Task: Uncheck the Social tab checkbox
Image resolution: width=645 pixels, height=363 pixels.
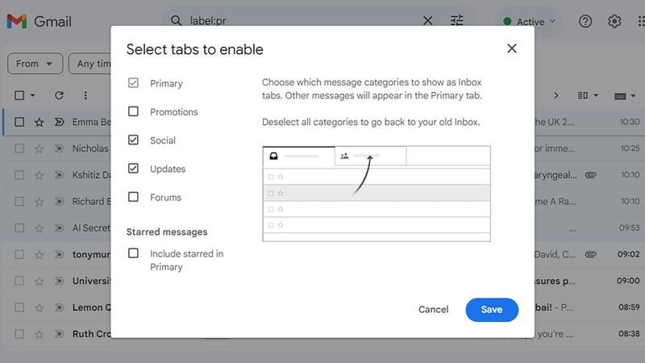Action: (133, 140)
